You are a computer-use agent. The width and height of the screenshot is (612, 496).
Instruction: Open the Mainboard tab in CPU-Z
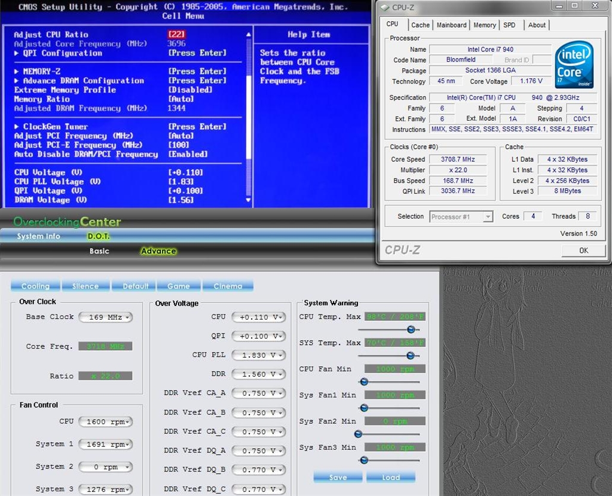451,25
